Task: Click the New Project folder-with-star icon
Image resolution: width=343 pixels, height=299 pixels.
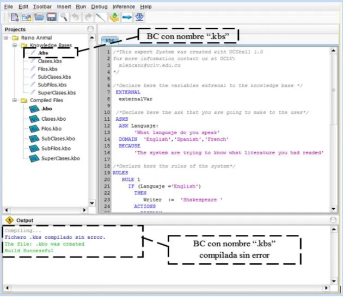Action: (27, 17)
